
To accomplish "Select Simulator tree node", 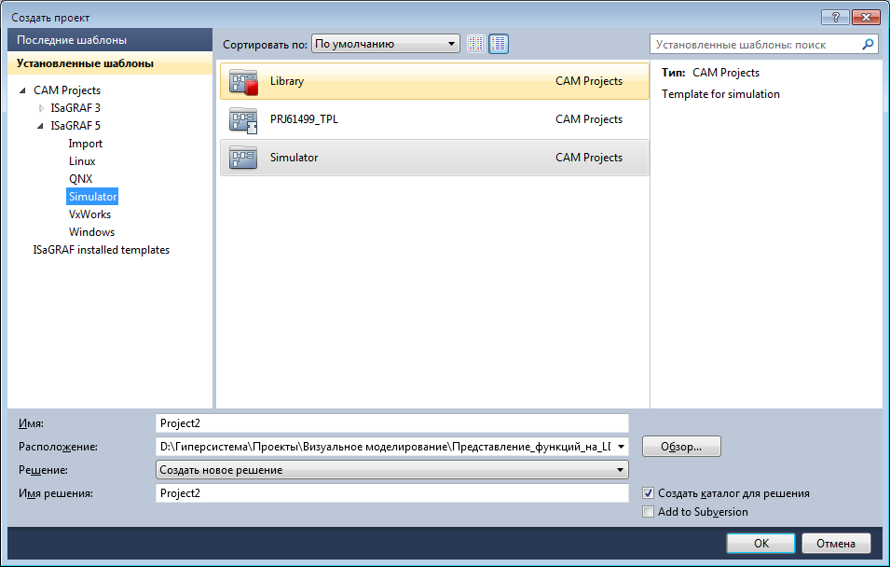I will 92,197.
